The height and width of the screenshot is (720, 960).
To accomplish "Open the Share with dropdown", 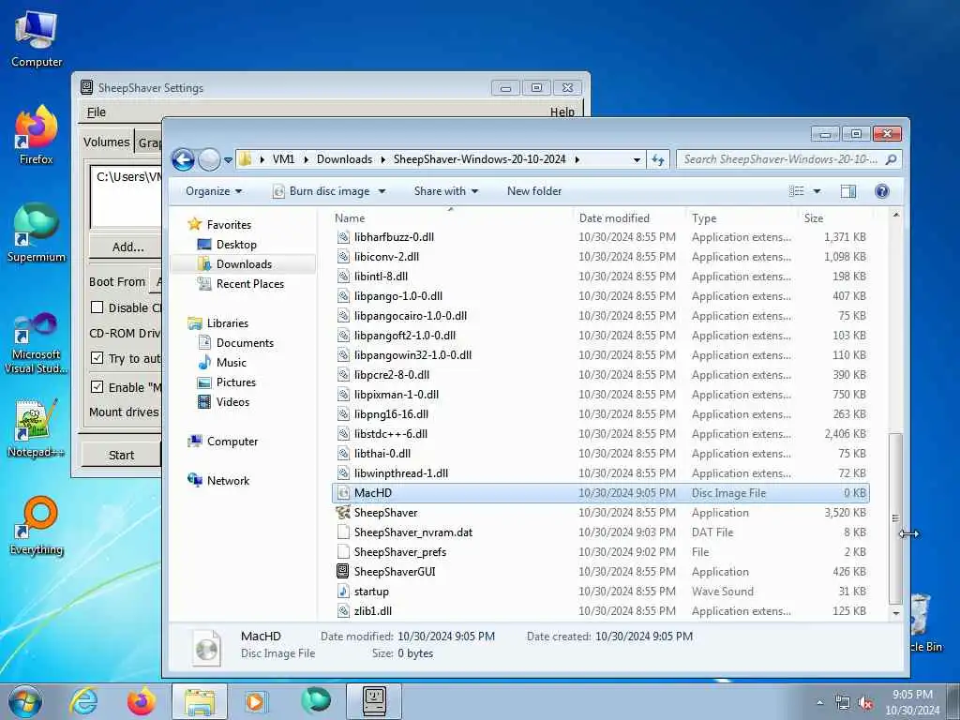I will click(445, 191).
